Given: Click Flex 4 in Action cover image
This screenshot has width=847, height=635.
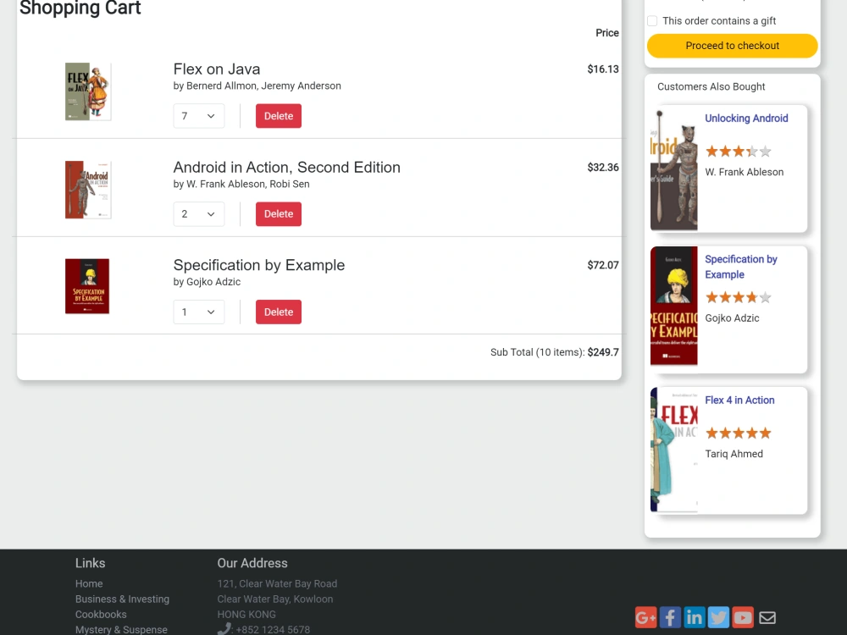Looking at the screenshot, I should (674, 450).
